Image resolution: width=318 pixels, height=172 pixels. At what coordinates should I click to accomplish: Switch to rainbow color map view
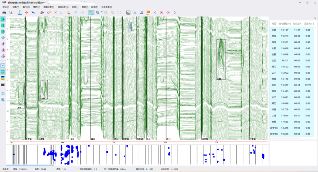tap(3, 78)
